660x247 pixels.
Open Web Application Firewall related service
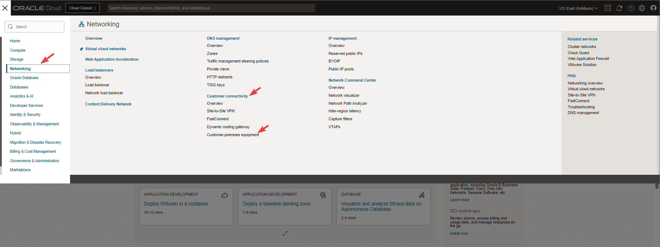pos(588,58)
